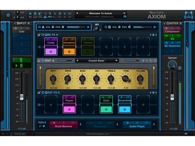Toggle the RoomVerb pedal footswitch
The height and width of the screenshot is (146, 195).
click(125, 109)
